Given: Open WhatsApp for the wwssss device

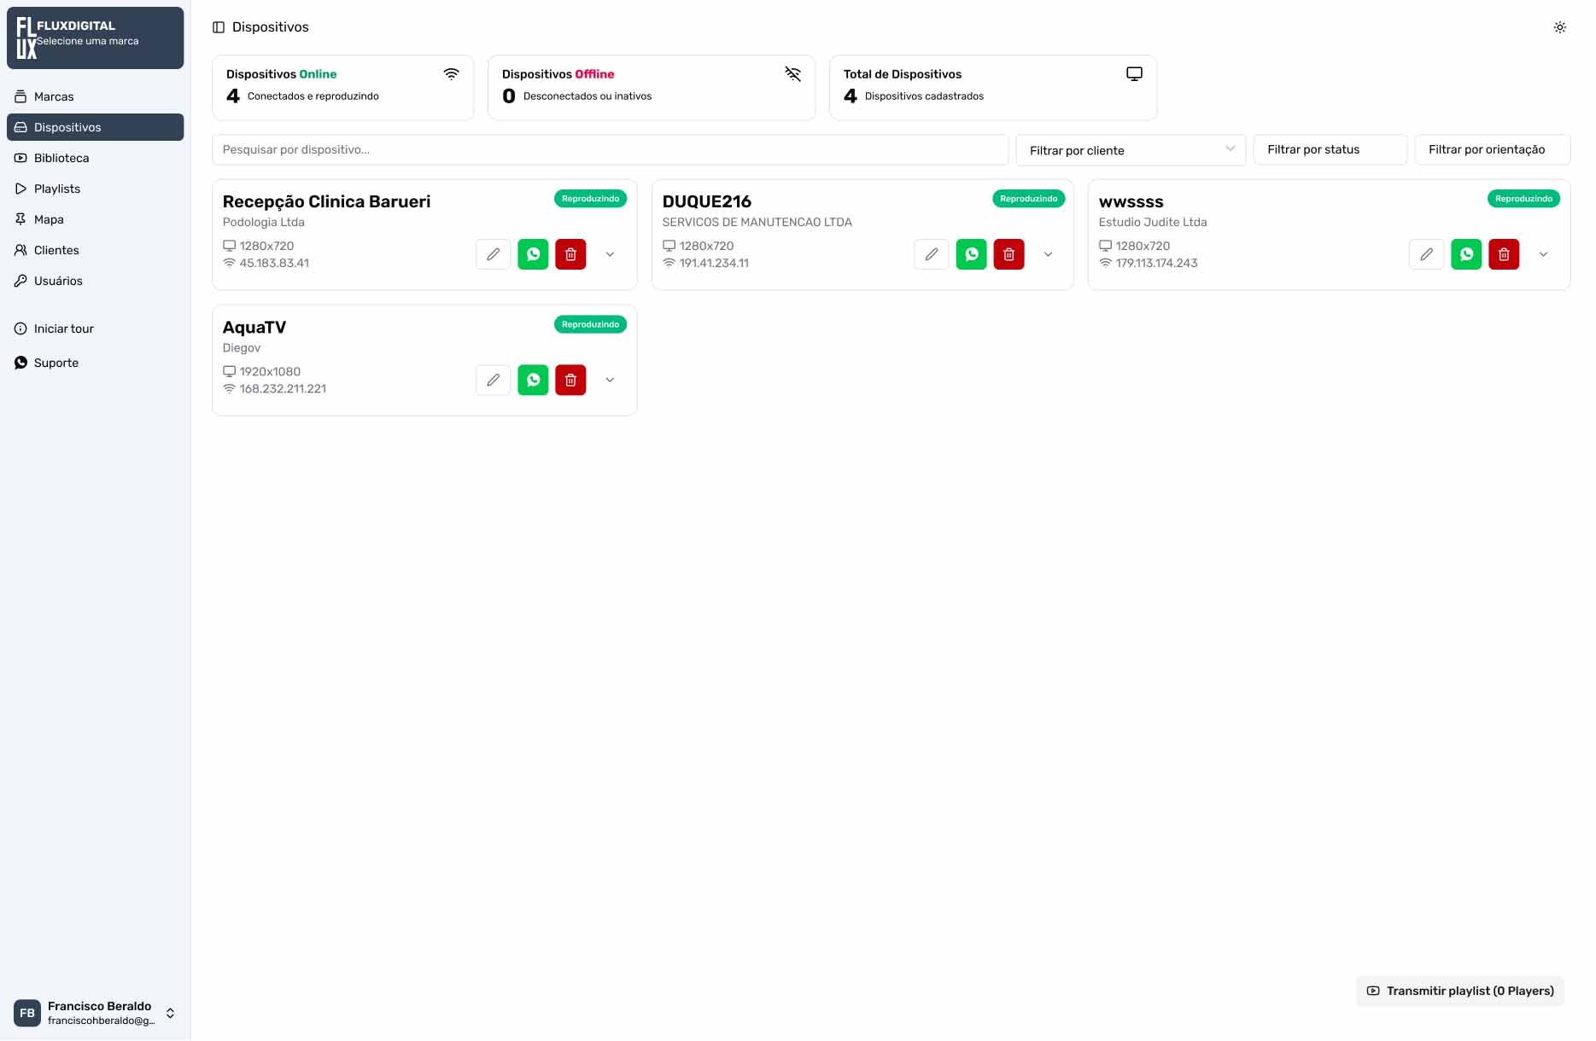Looking at the screenshot, I should pos(1465,254).
